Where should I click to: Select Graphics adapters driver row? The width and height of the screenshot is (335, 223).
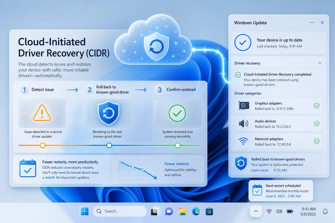click(x=279, y=106)
